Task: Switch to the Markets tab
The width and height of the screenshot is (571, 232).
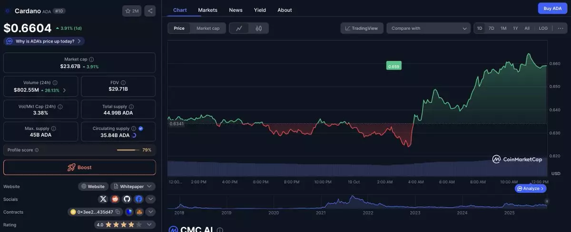Action: [207, 10]
